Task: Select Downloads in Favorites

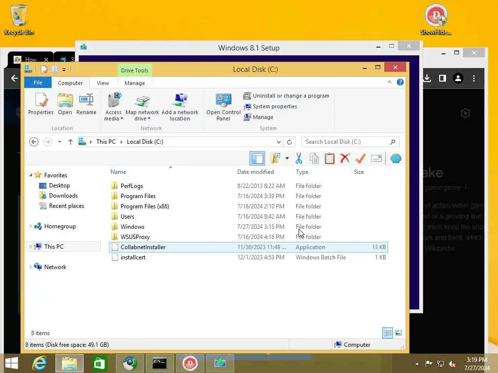Action: click(x=63, y=196)
